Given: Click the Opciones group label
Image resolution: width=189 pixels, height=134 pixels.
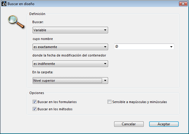Looking at the screenshot, I should pos(37,93).
